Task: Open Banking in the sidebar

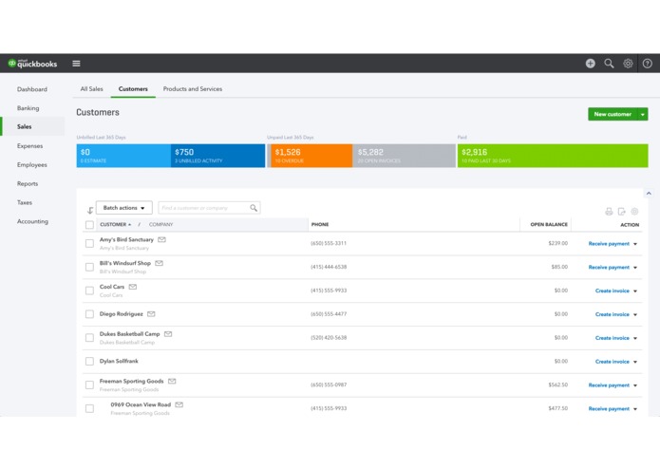Action: [x=28, y=108]
